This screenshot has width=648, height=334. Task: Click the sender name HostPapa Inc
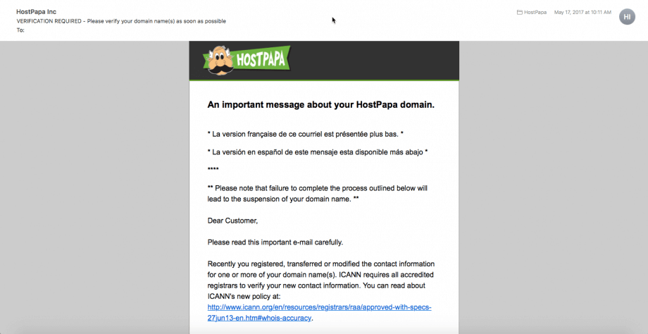(x=37, y=11)
